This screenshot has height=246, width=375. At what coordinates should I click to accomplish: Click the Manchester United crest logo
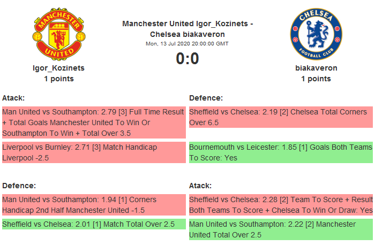click(x=58, y=34)
